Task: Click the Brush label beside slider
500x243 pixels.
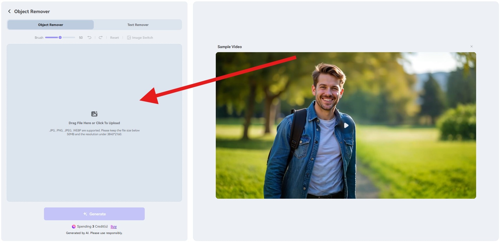Action: (x=39, y=38)
